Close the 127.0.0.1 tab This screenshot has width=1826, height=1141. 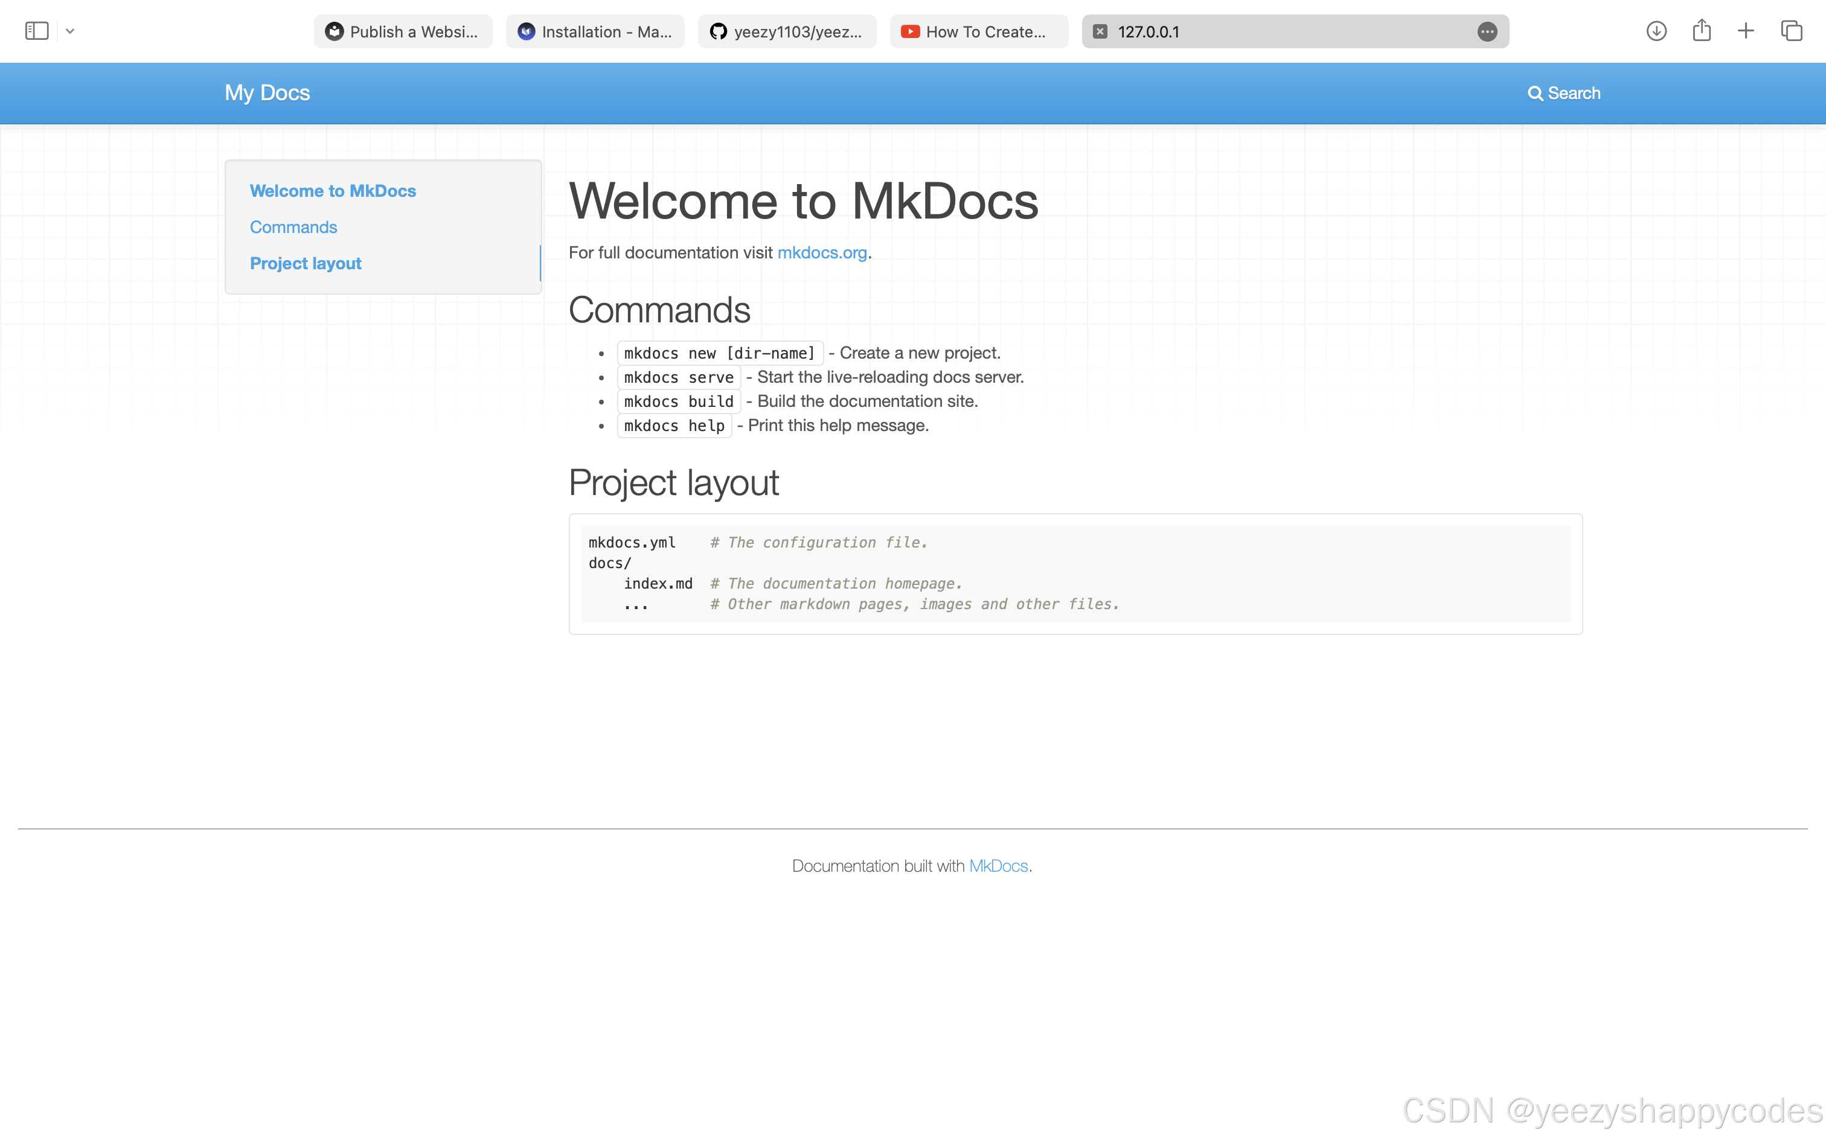point(1100,31)
